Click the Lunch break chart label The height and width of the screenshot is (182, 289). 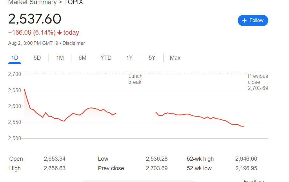[x=135, y=79]
